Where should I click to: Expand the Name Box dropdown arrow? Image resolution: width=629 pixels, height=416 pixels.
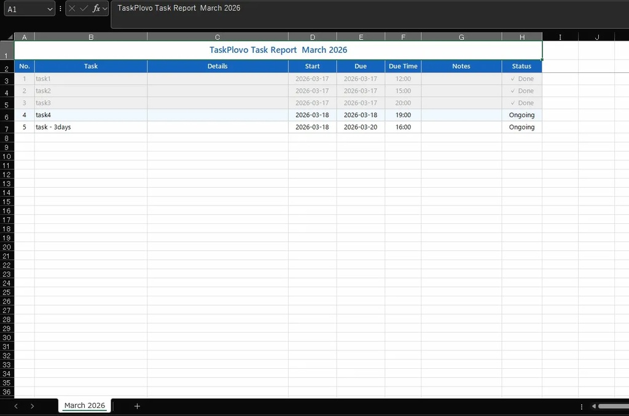click(x=50, y=9)
